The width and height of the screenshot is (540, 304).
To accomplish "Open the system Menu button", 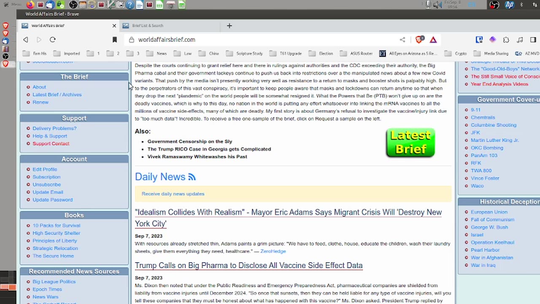I will [12, 5].
